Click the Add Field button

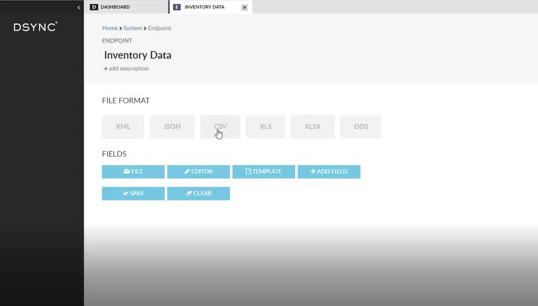(x=329, y=172)
